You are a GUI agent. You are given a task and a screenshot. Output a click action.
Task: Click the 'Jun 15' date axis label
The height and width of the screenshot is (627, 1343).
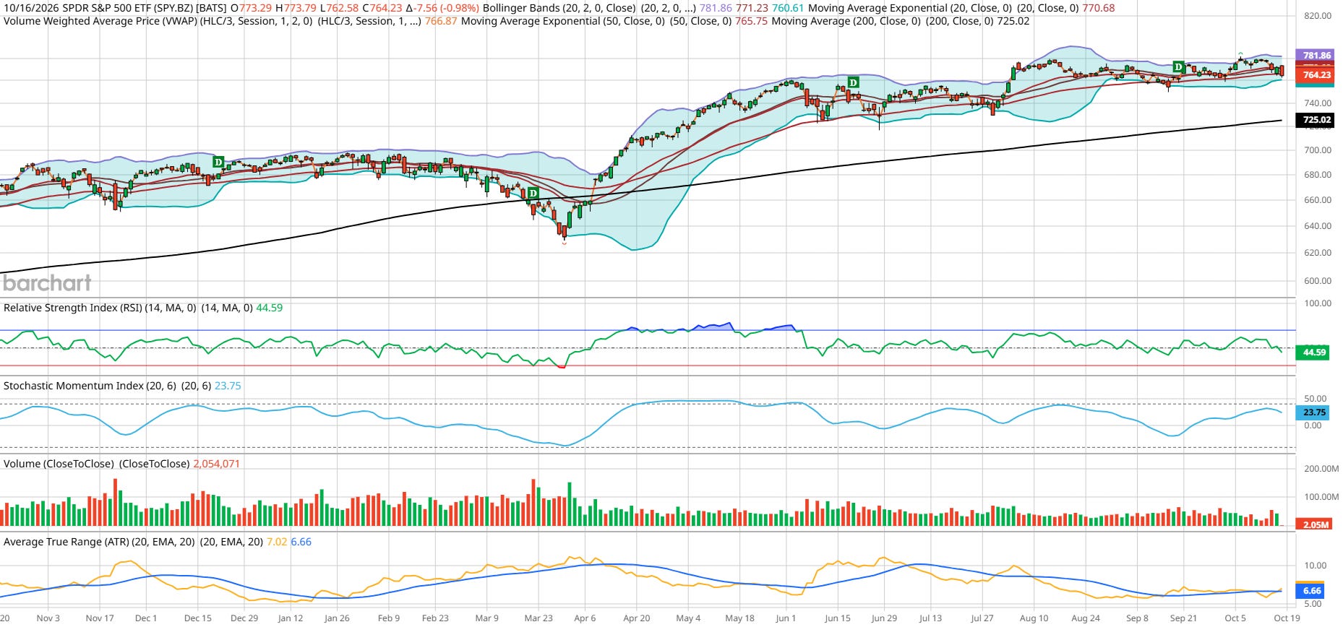[837, 618]
